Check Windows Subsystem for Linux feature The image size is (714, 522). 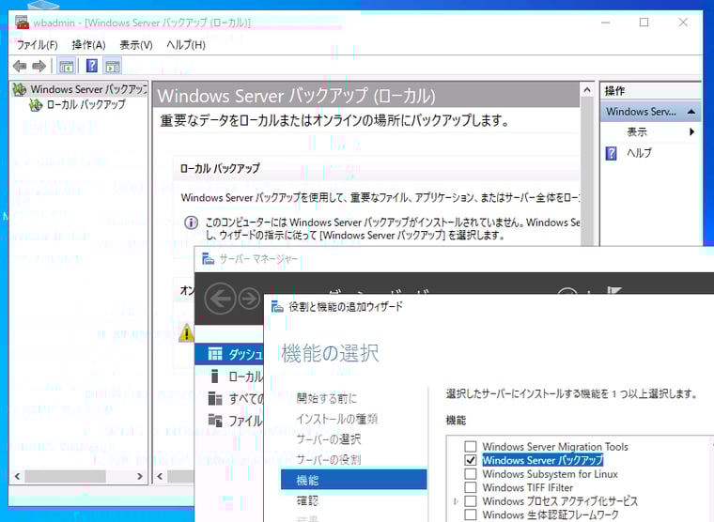click(471, 474)
